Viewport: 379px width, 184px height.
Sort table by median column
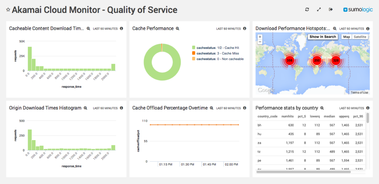point(329,116)
